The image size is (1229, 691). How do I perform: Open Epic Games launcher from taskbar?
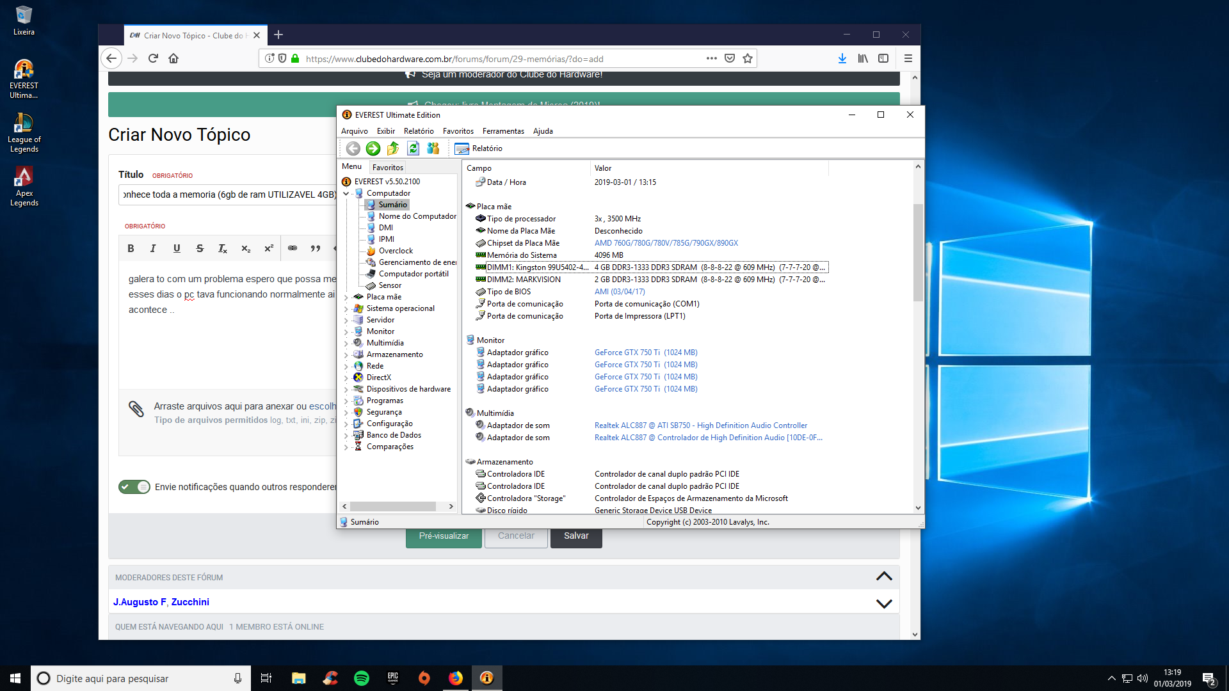393,678
